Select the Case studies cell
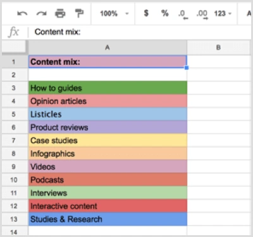The image size is (253, 237). point(108,141)
